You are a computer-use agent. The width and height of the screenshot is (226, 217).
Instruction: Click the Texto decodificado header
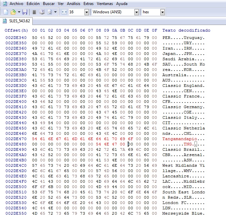click(x=186, y=30)
